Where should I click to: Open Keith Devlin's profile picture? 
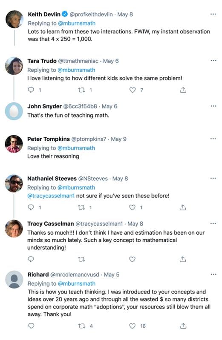[14, 19]
